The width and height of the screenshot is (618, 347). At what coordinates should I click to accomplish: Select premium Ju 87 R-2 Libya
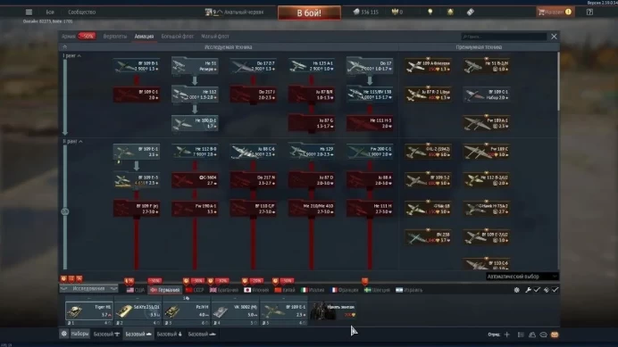pos(428,95)
